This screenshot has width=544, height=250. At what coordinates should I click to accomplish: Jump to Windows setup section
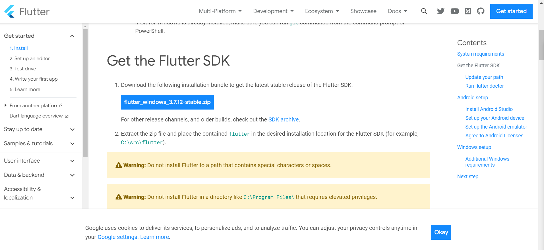474,147
